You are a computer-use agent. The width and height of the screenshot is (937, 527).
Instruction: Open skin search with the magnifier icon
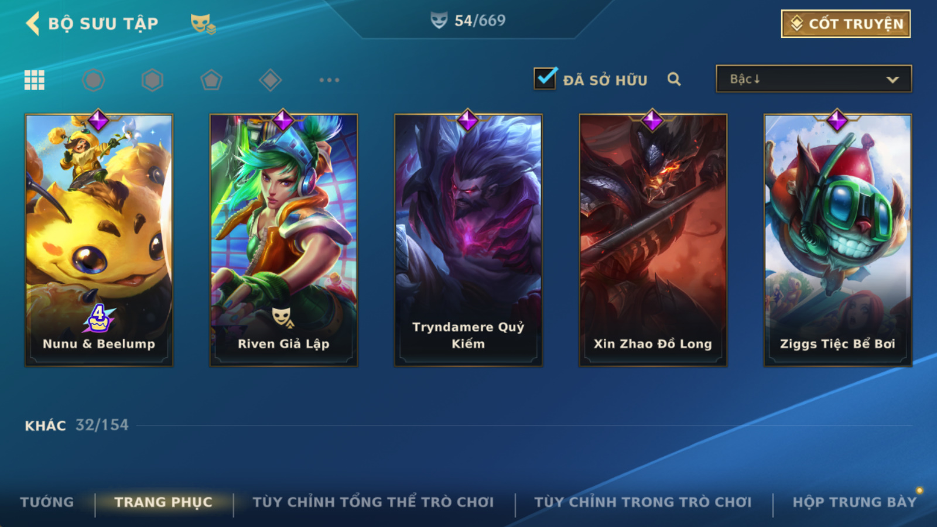pos(674,79)
